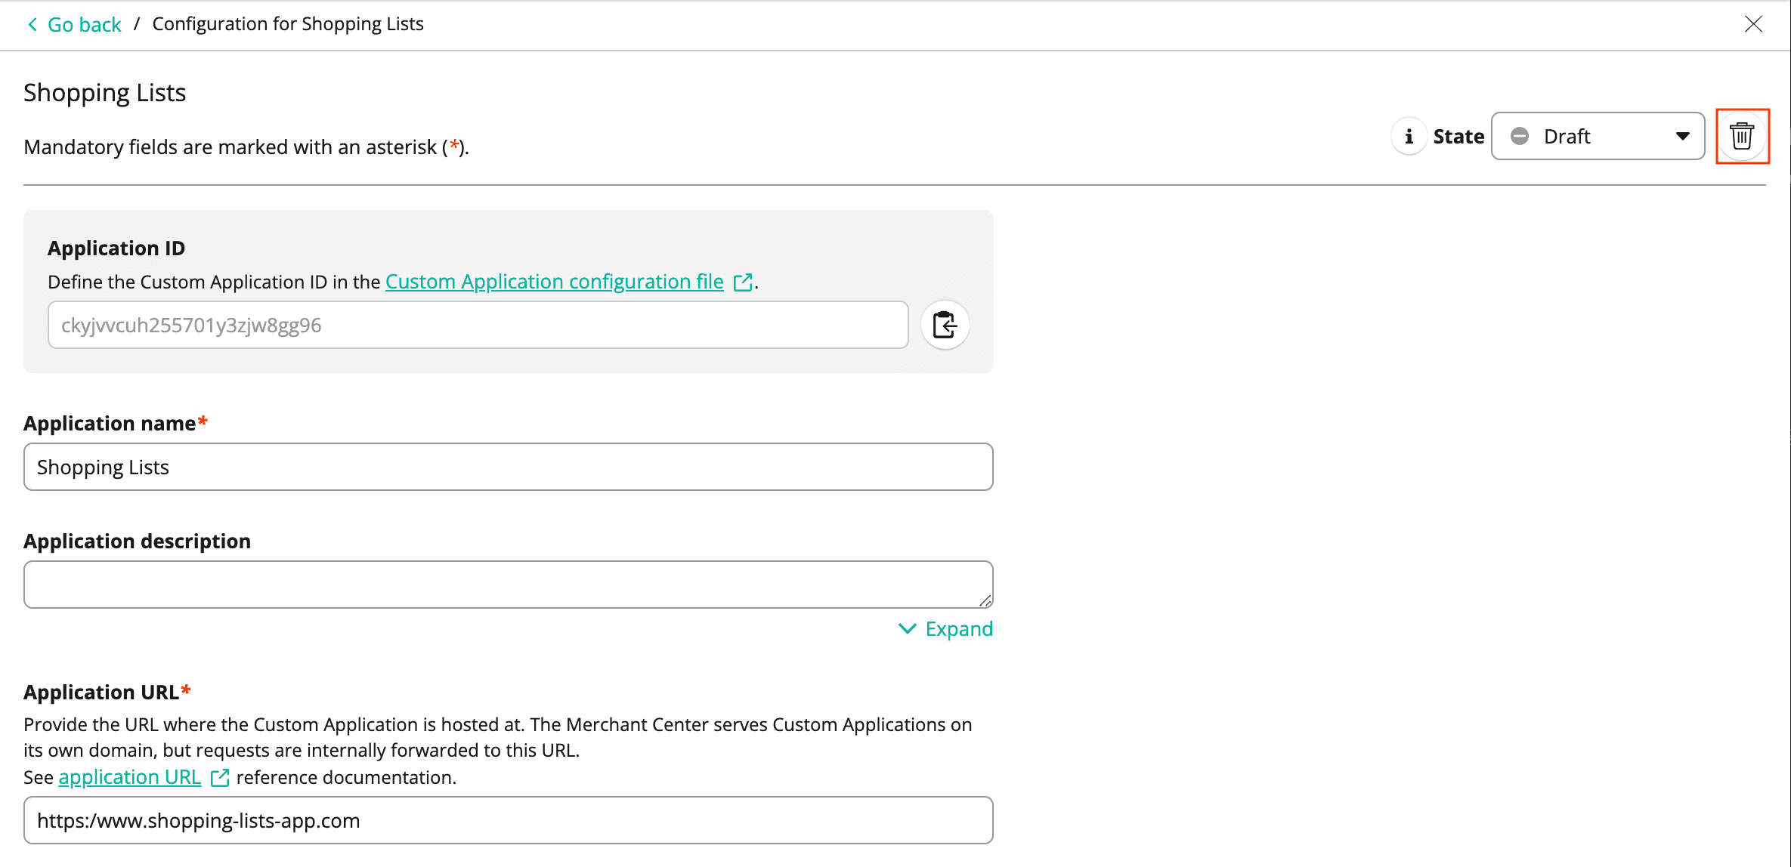Click into the Application URL field
The image size is (1791, 867).
(x=508, y=820)
